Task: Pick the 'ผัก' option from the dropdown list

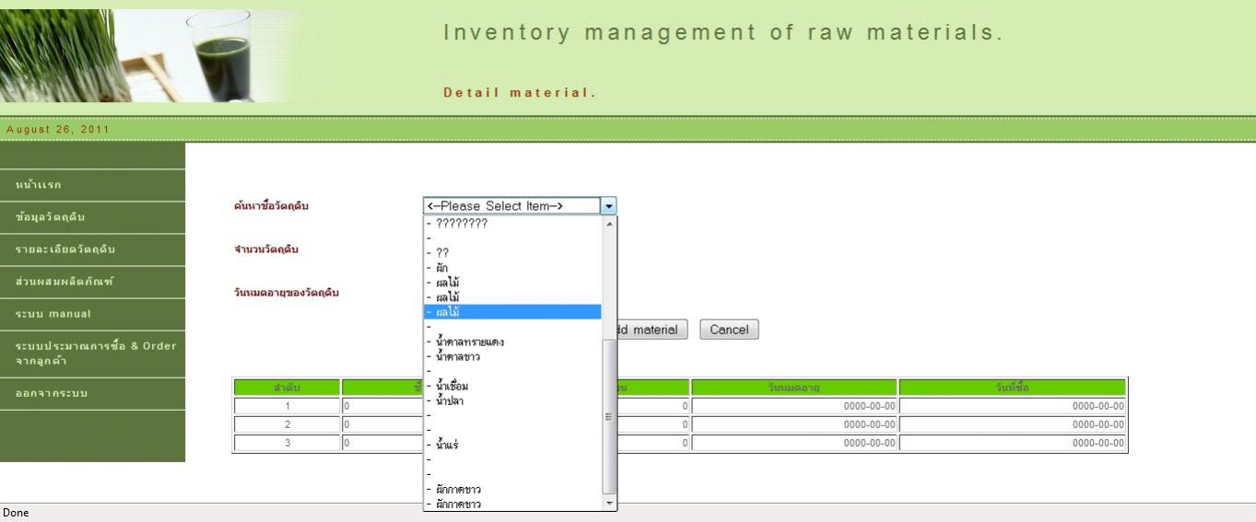Action: (x=512, y=268)
